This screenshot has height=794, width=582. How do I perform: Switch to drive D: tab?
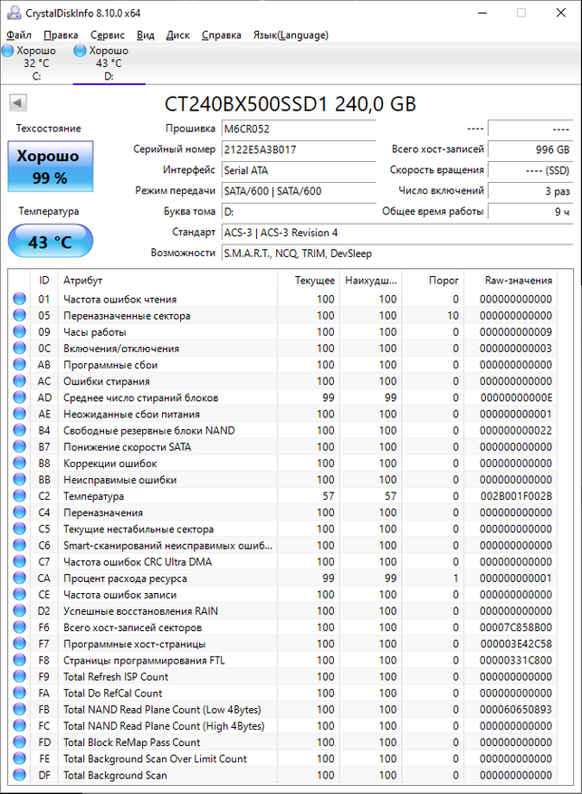109,63
